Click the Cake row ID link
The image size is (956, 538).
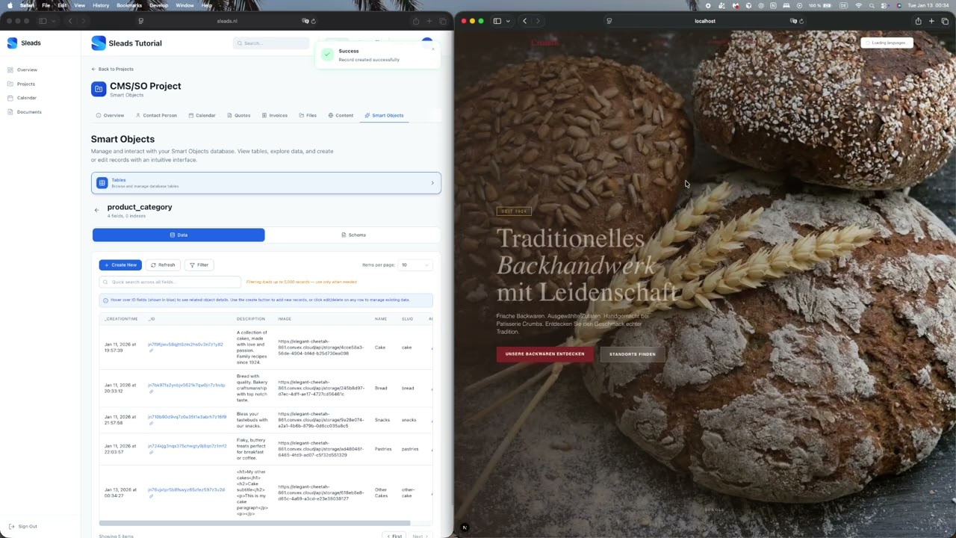click(x=185, y=344)
